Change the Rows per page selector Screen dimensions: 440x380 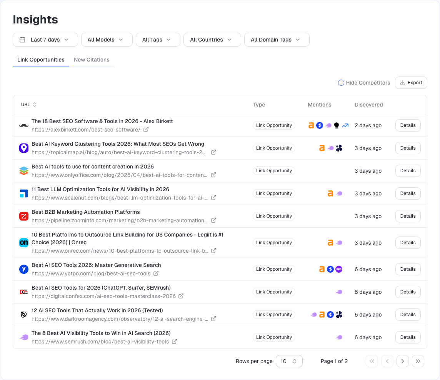point(289,361)
